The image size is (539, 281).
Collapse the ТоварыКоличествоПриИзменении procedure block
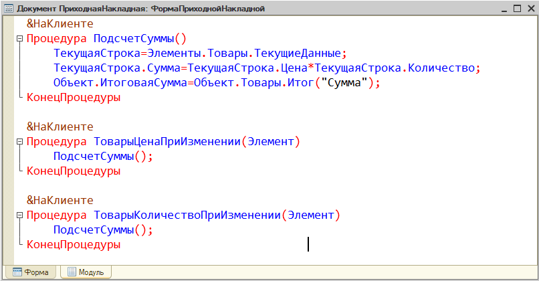(x=19, y=215)
